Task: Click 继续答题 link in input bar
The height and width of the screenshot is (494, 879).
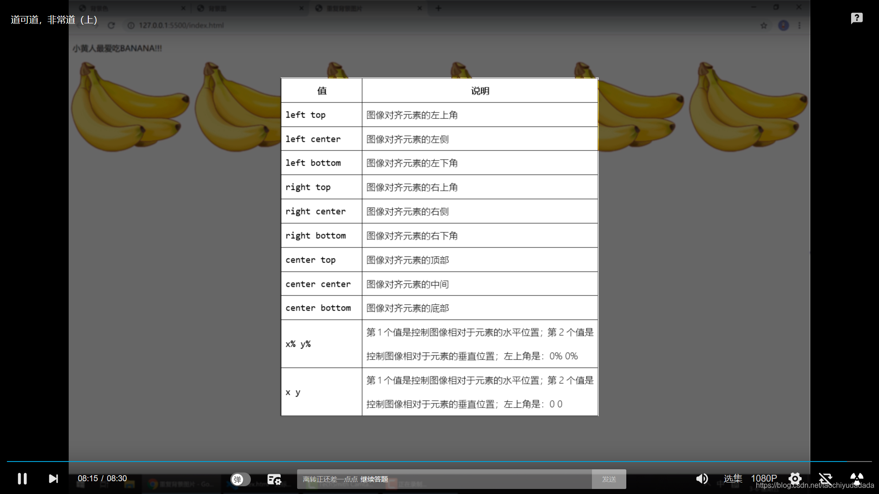Action: 374,479
